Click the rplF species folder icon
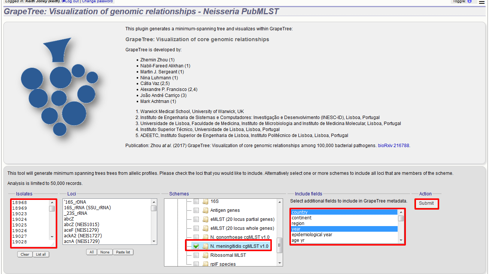The image size is (489, 274). pos(205,264)
